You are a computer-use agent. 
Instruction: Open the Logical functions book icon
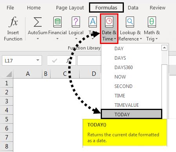[76, 22]
